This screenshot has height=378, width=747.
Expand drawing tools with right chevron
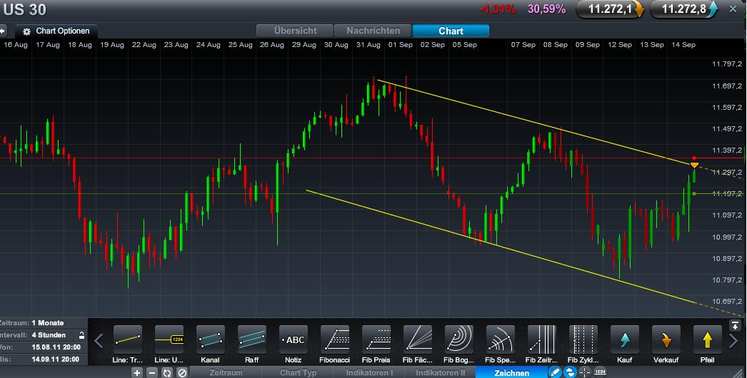pos(733,340)
